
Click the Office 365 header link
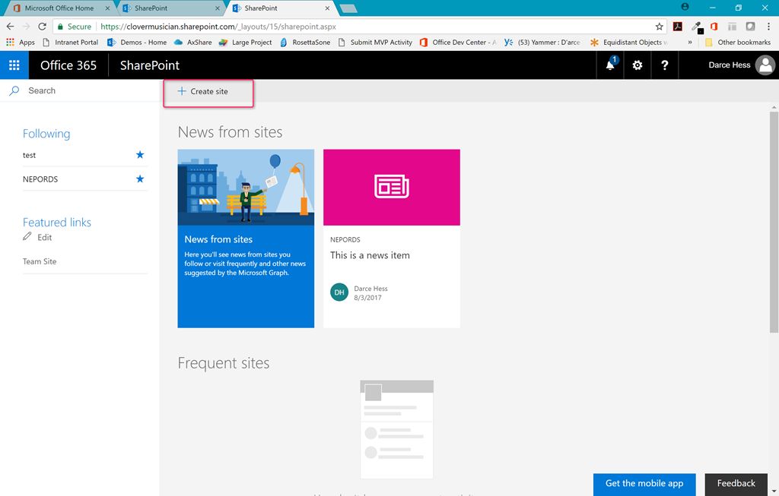coord(68,65)
